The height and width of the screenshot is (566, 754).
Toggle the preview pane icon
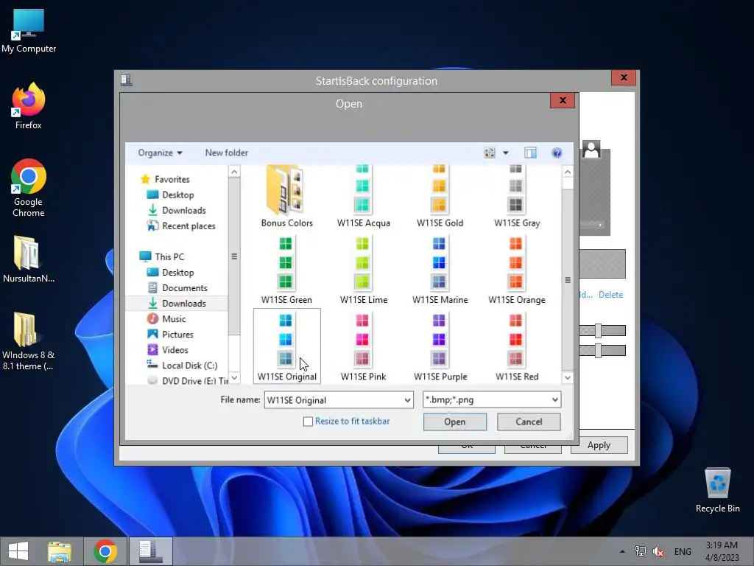point(530,153)
